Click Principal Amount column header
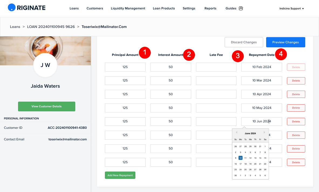Image resolution: width=319 pixels, height=192 pixels. click(125, 55)
